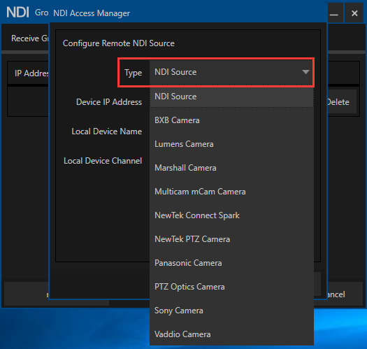Click the IP Address column header
The image size is (367, 349).
pos(31,73)
